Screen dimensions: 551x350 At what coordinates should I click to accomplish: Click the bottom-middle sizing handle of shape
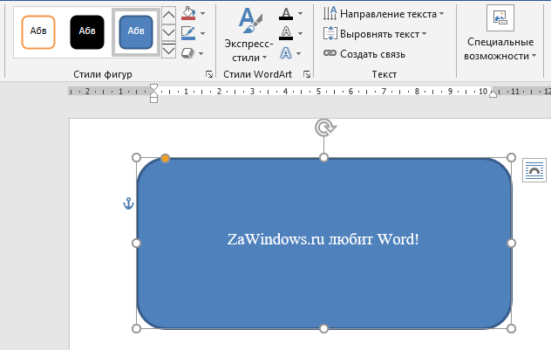tap(323, 328)
